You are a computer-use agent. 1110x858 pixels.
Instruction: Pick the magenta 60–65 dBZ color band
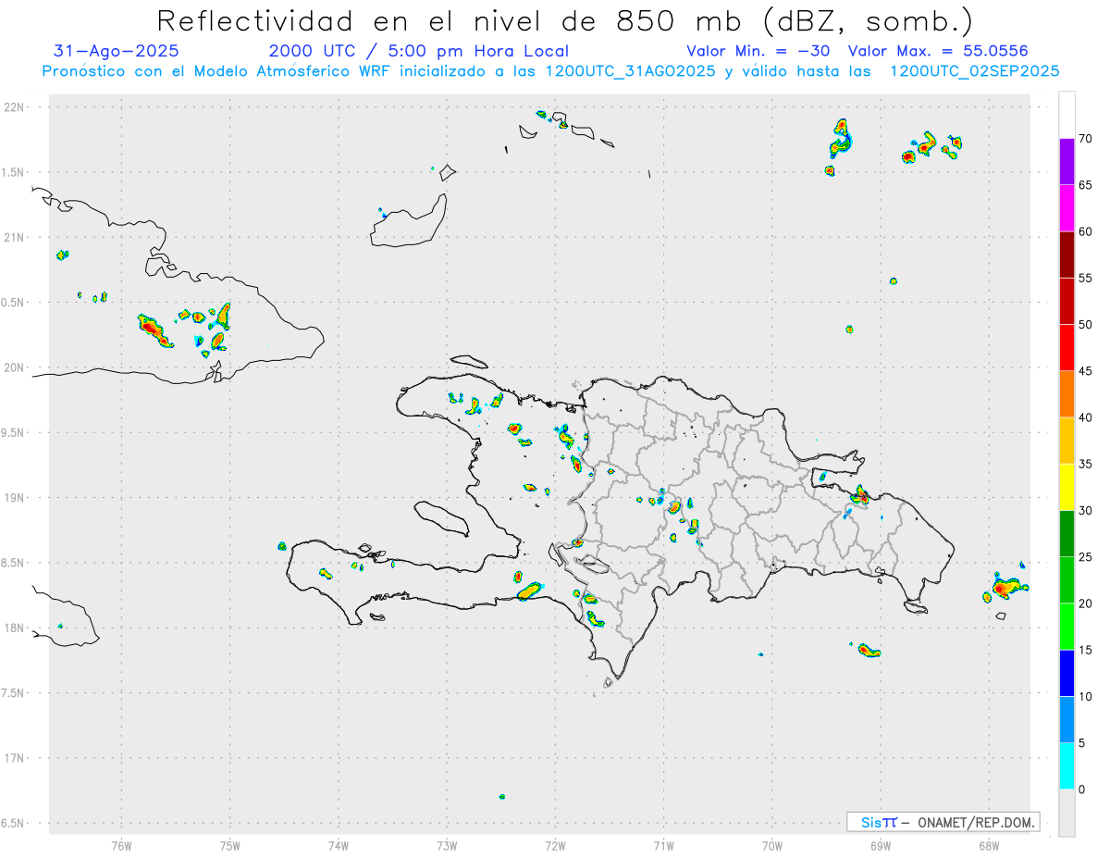tap(1067, 208)
